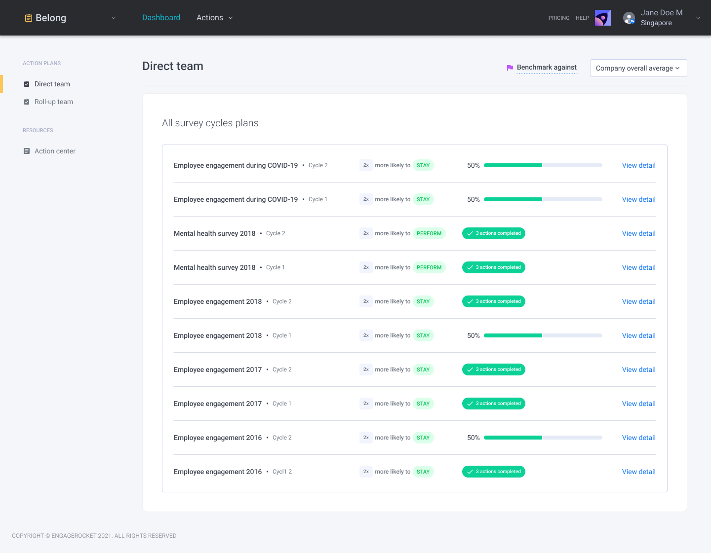Click completed badge for Employee engagement 2018 Cycle 2
The width and height of the screenshot is (711, 553).
494,301
